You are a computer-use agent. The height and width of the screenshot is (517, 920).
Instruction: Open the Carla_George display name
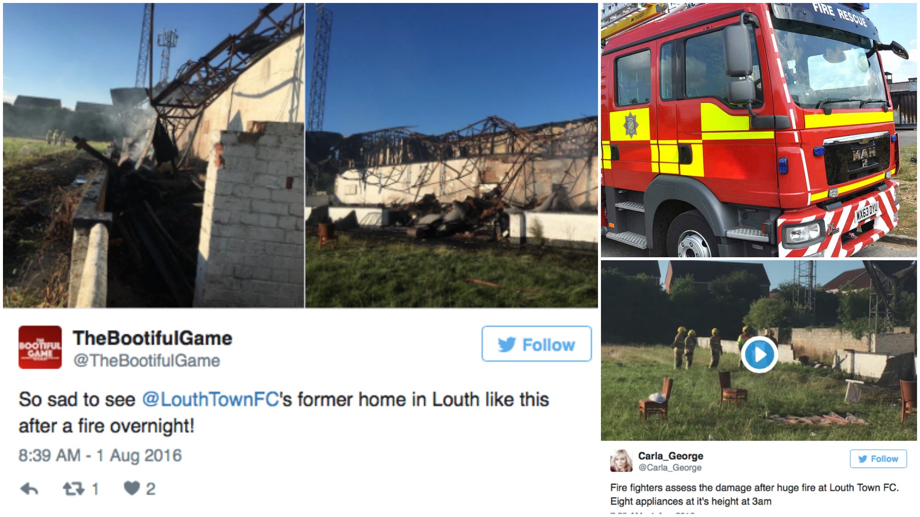coord(670,456)
